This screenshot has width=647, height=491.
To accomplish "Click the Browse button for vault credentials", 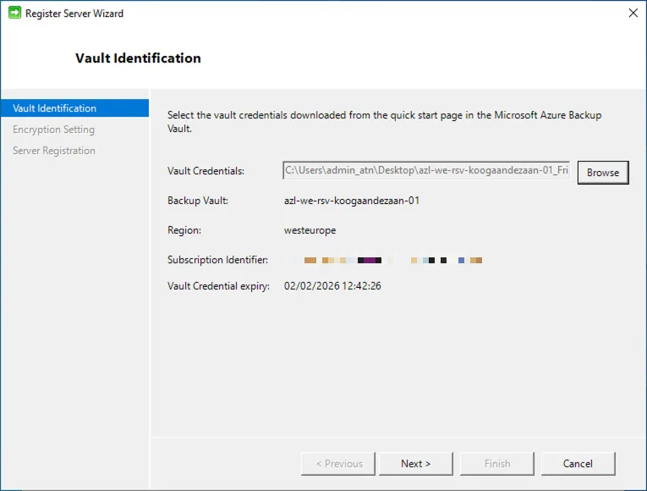I will (x=603, y=172).
